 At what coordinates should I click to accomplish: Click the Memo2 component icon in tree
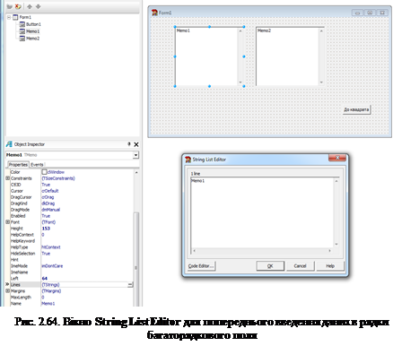[x=22, y=39]
